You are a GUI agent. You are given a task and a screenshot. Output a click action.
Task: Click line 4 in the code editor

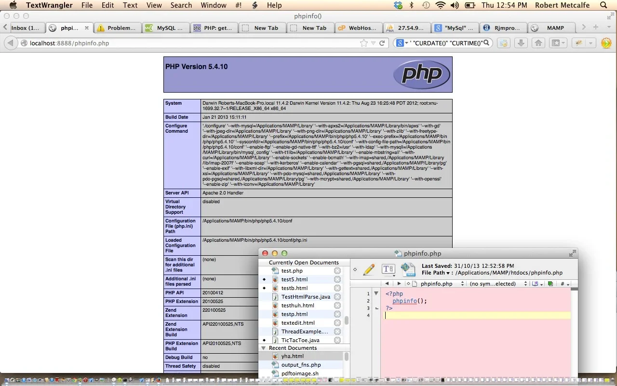point(477,316)
